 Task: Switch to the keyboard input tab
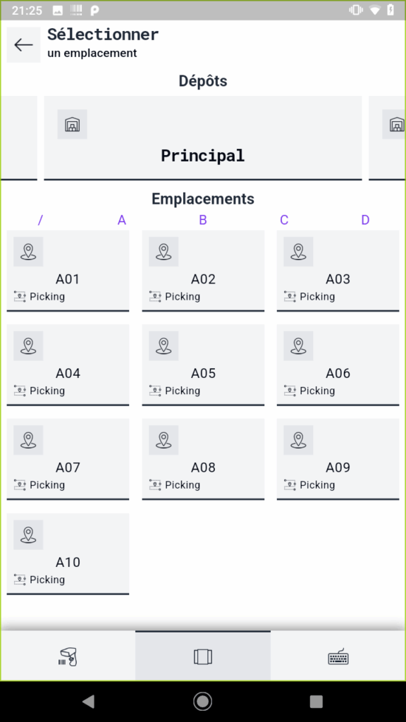[338, 656]
